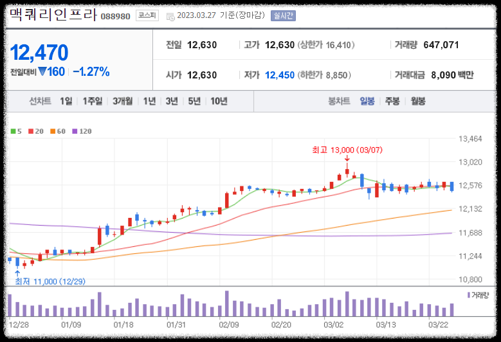
Task: Click the 12/28 date axis label
Action: pyautogui.click(x=19, y=325)
